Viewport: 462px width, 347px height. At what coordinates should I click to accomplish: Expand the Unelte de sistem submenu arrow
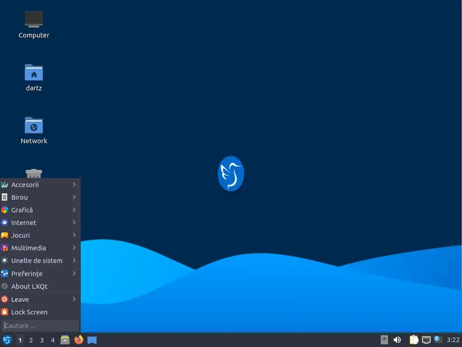pyautogui.click(x=74, y=261)
